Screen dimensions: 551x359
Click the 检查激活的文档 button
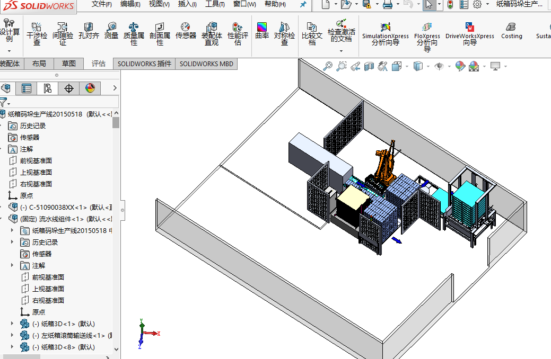click(x=342, y=32)
